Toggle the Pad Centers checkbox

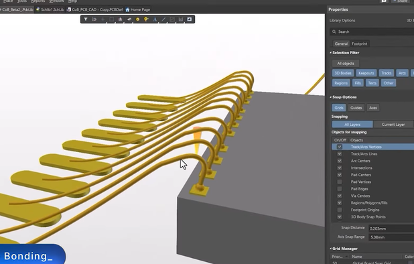pos(340,175)
